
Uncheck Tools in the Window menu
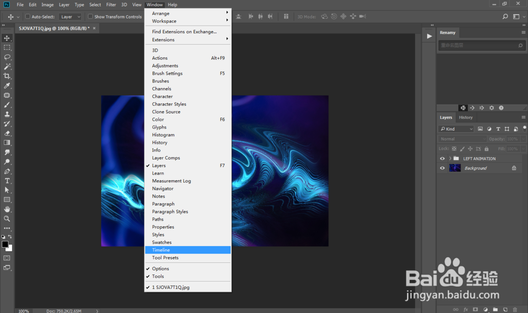188,276
